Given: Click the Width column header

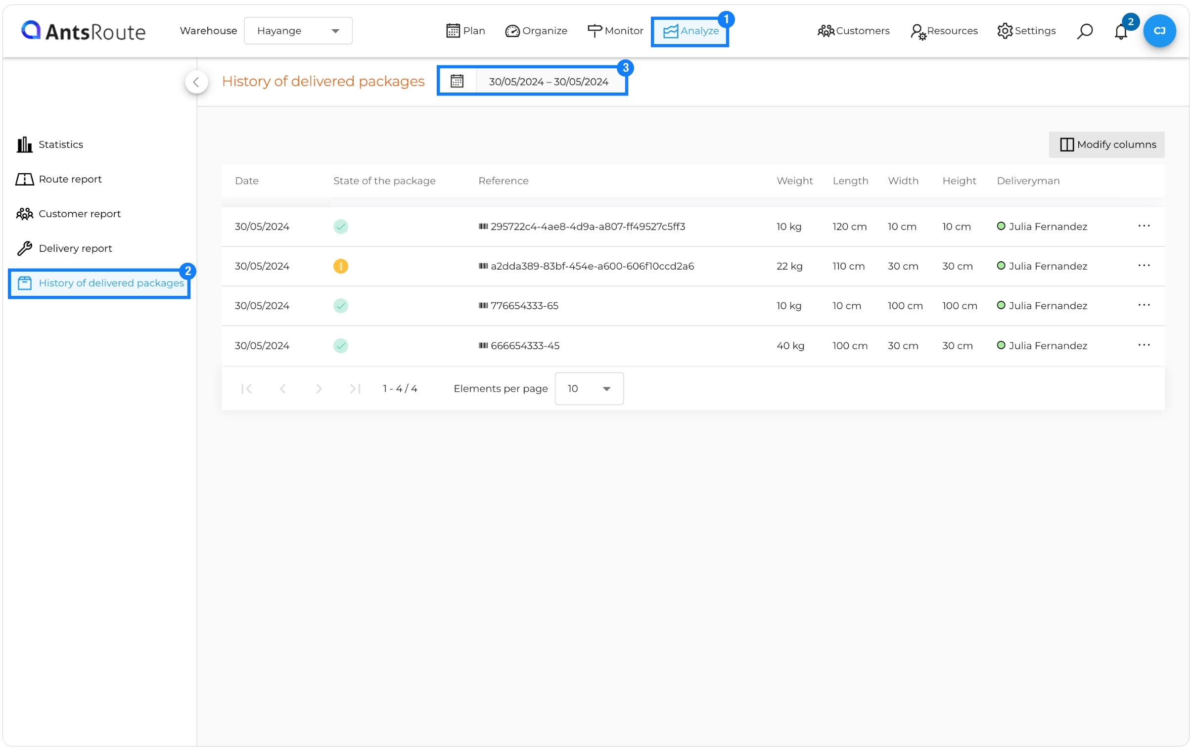Looking at the screenshot, I should tap(903, 181).
